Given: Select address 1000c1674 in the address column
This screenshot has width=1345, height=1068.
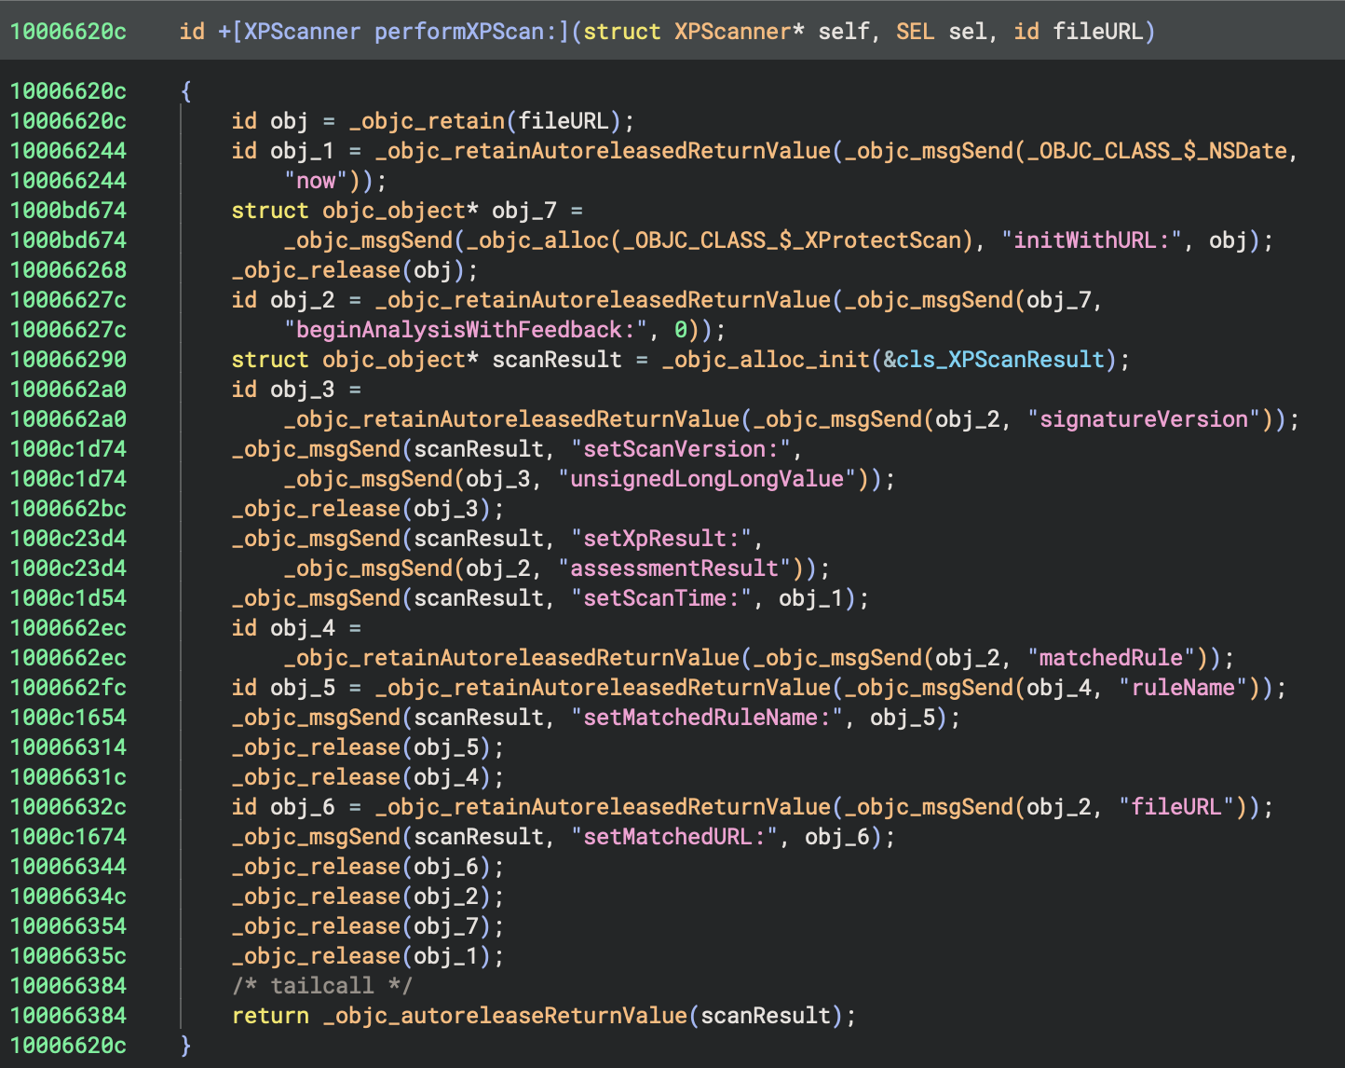Looking at the screenshot, I should [68, 837].
